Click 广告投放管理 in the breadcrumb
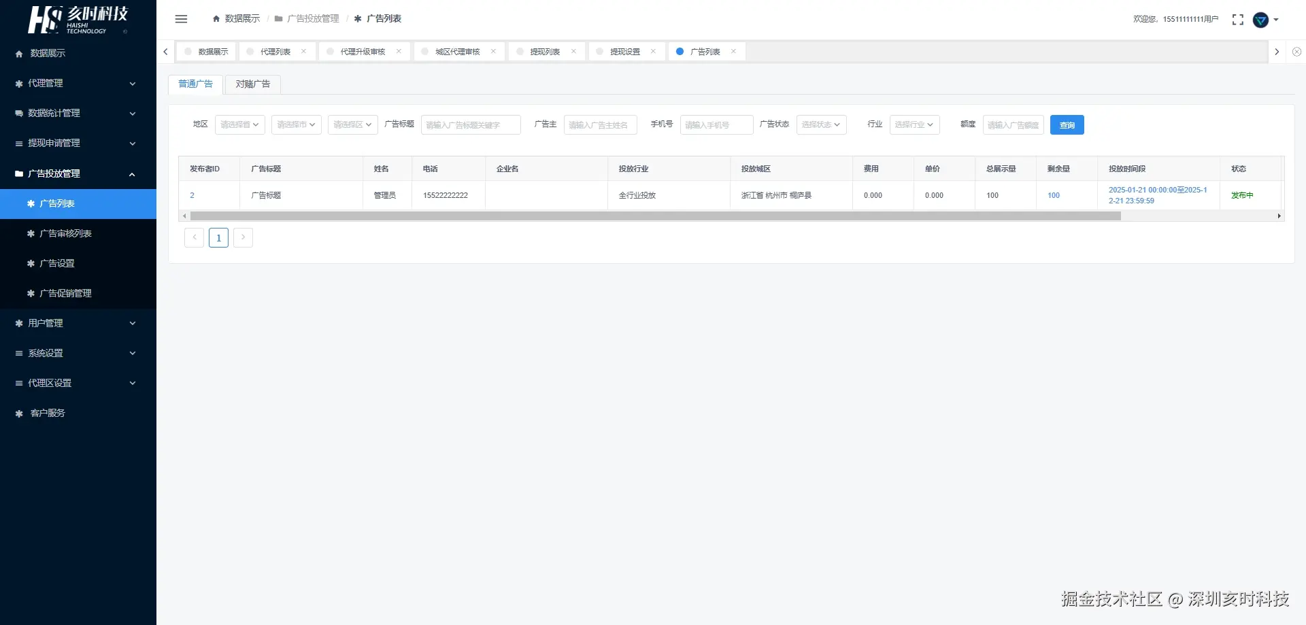The height and width of the screenshot is (625, 1306). (313, 19)
